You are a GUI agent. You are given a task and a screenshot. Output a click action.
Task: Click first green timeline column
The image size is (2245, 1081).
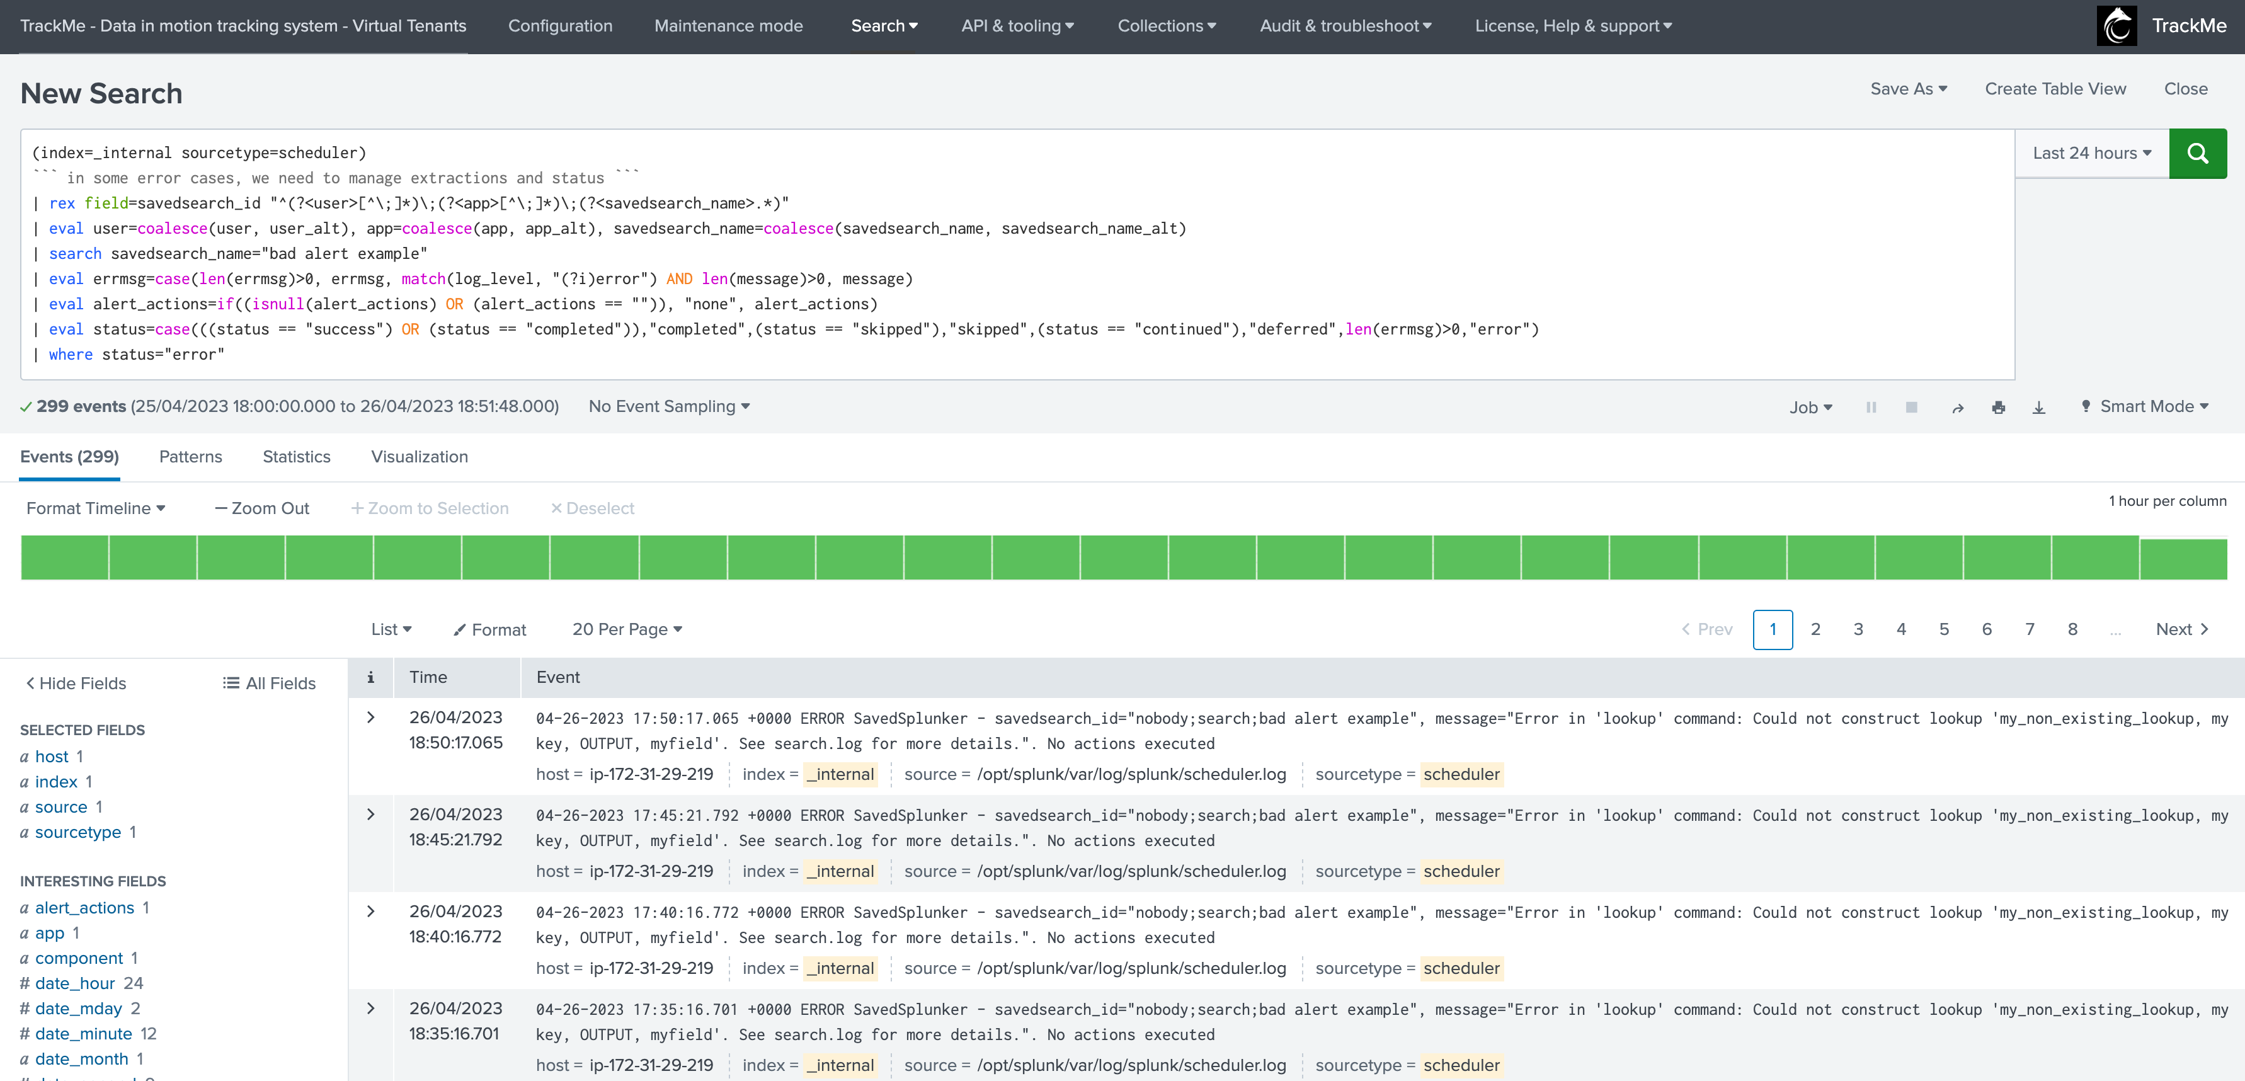(64, 558)
